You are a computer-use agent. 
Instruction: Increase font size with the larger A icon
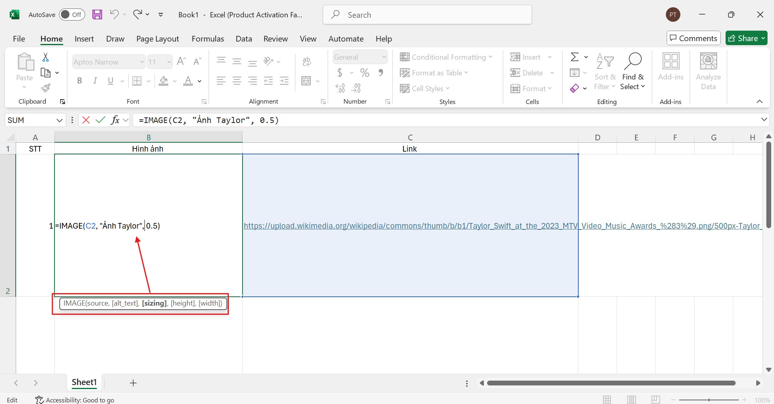(x=181, y=61)
